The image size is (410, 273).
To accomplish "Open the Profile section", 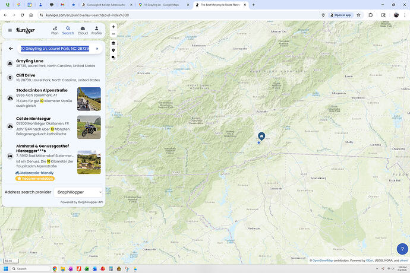I will click(x=96, y=30).
